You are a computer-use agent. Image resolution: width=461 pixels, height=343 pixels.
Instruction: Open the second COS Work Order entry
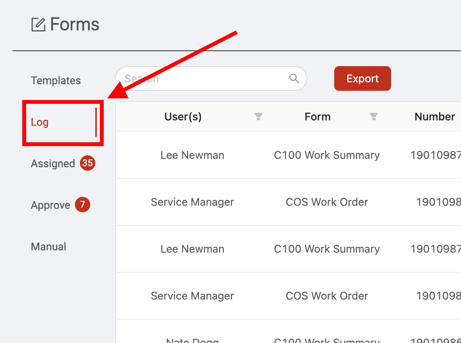tap(327, 296)
